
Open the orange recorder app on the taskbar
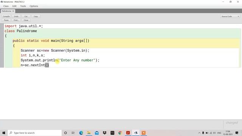[144, 133]
